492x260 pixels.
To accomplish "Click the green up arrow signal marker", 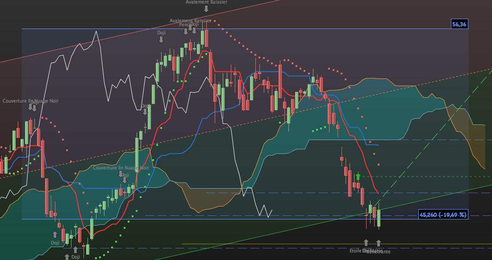I will pyautogui.click(x=358, y=177).
